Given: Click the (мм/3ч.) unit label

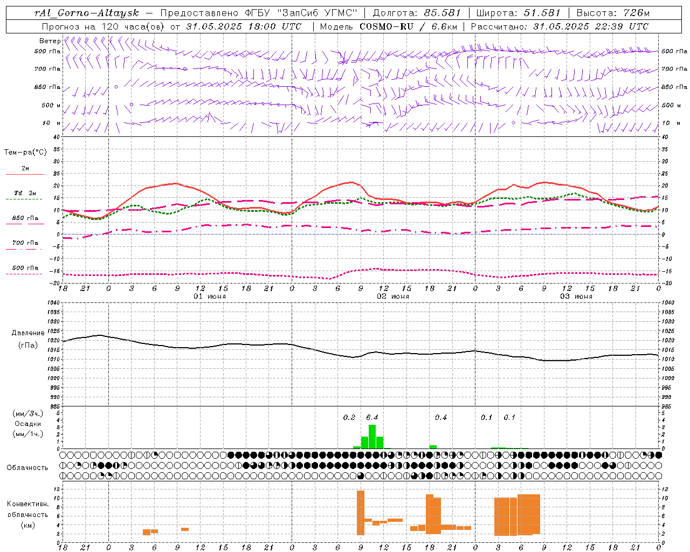Looking at the screenshot, I should pyautogui.click(x=28, y=413).
